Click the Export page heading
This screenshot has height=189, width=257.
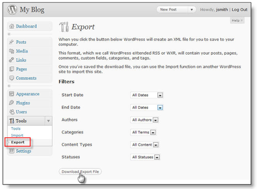(x=83, y=27)
